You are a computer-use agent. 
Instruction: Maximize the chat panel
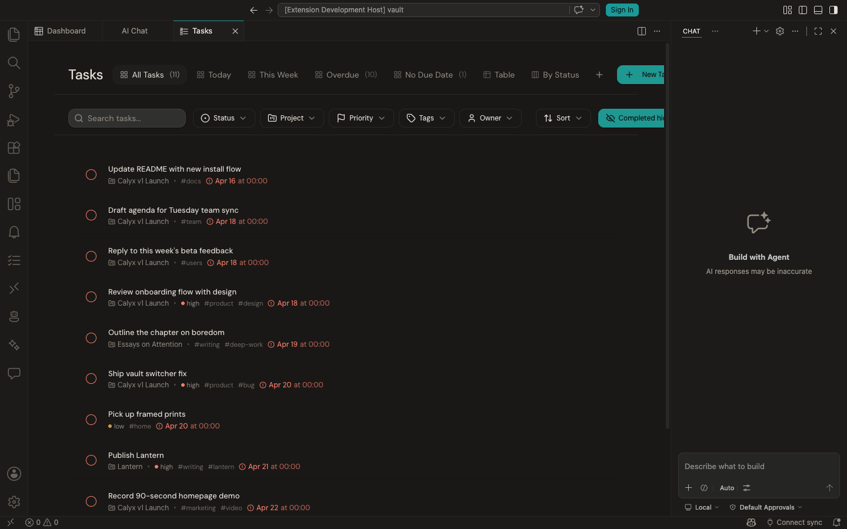pos(818,31)
